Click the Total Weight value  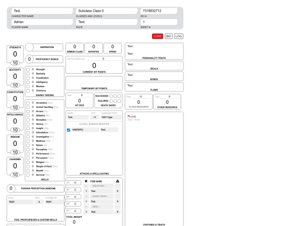coord(74,222)
